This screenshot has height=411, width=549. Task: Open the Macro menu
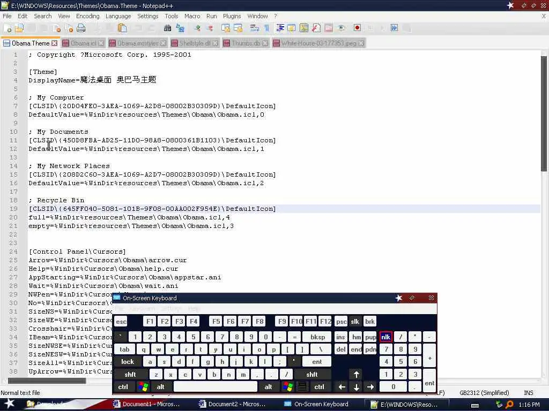(192, 16)
